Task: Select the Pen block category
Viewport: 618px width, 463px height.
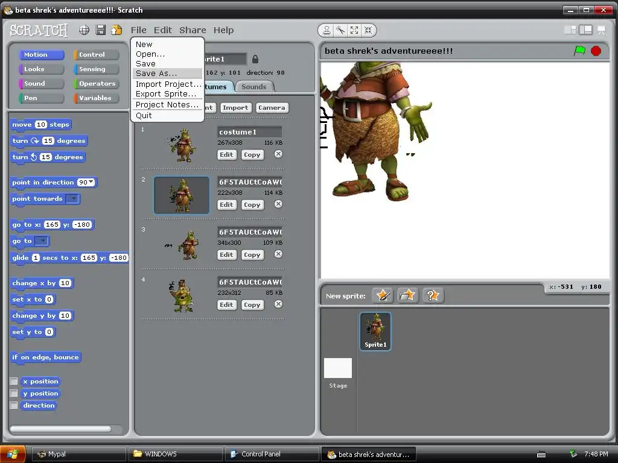Action: coord(42,98)
